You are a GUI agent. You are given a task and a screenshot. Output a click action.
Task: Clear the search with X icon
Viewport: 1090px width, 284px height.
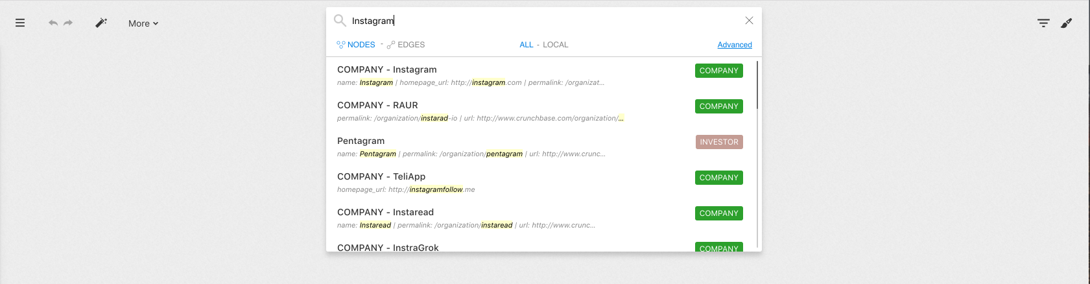749,21
